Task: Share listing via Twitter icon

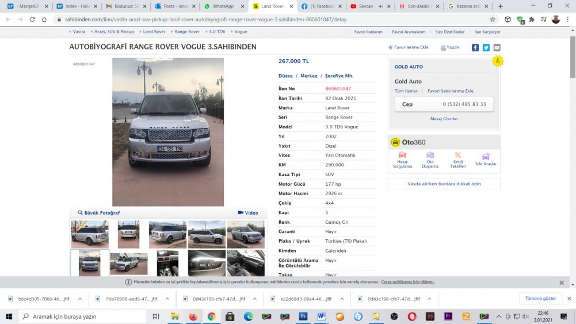Action: [x=486, y=48]
